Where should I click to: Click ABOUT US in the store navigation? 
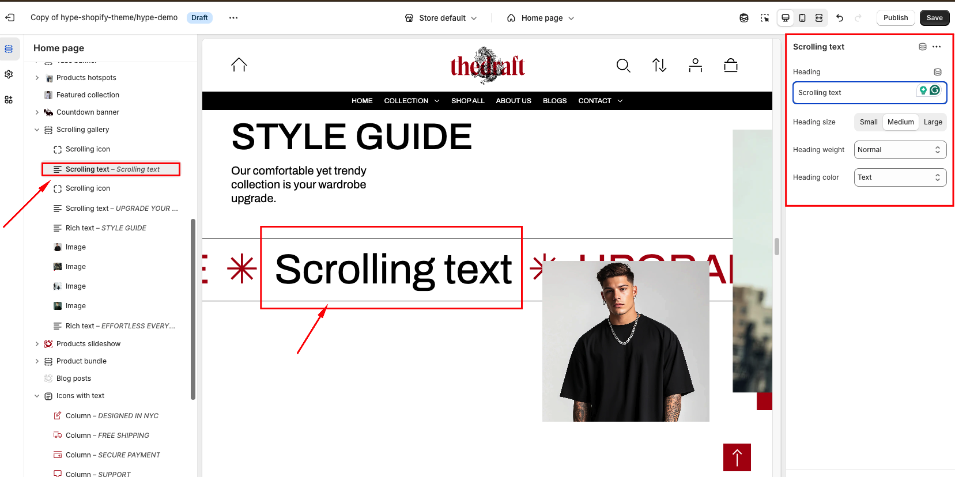pyautogui.click(x=514, y=101)
